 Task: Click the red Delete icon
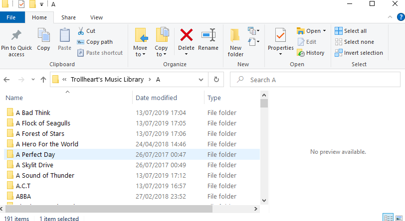coord(186,35)
